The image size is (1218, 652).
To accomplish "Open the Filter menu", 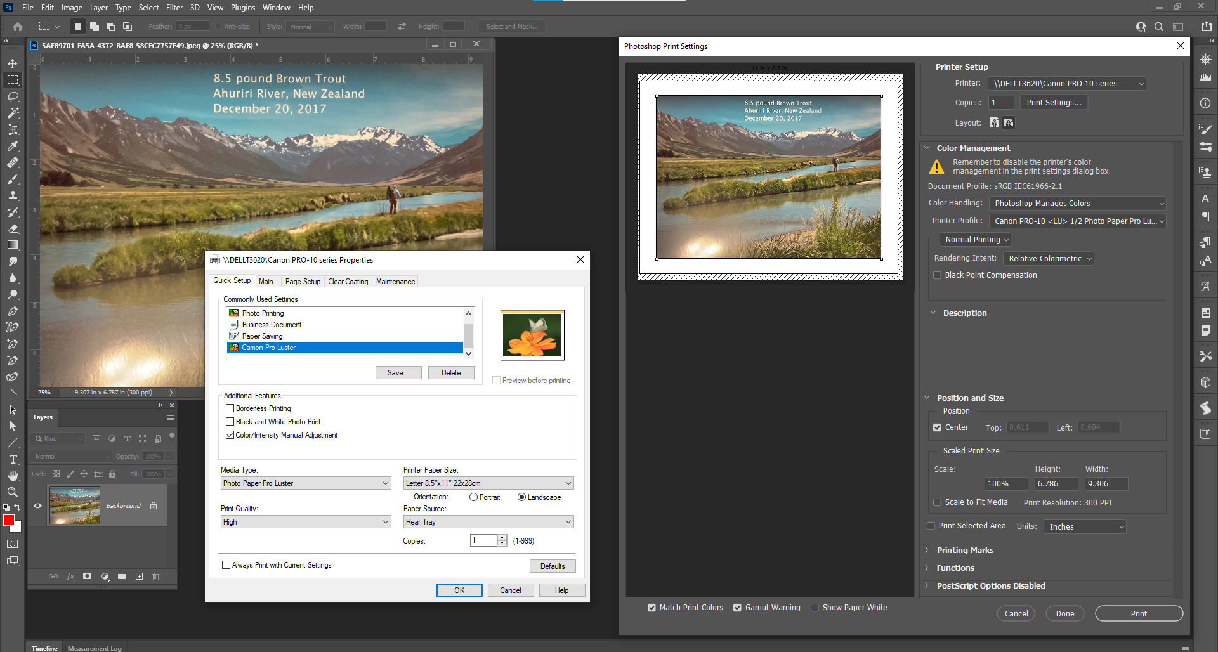I will point(174,7).
